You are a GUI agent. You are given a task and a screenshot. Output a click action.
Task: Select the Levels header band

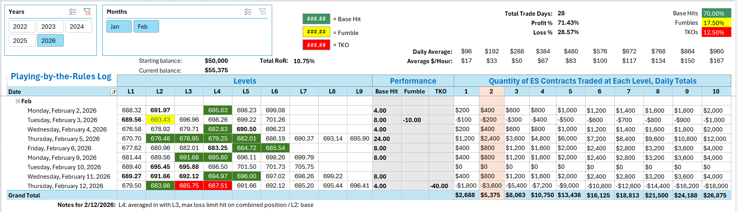point(245,81)
